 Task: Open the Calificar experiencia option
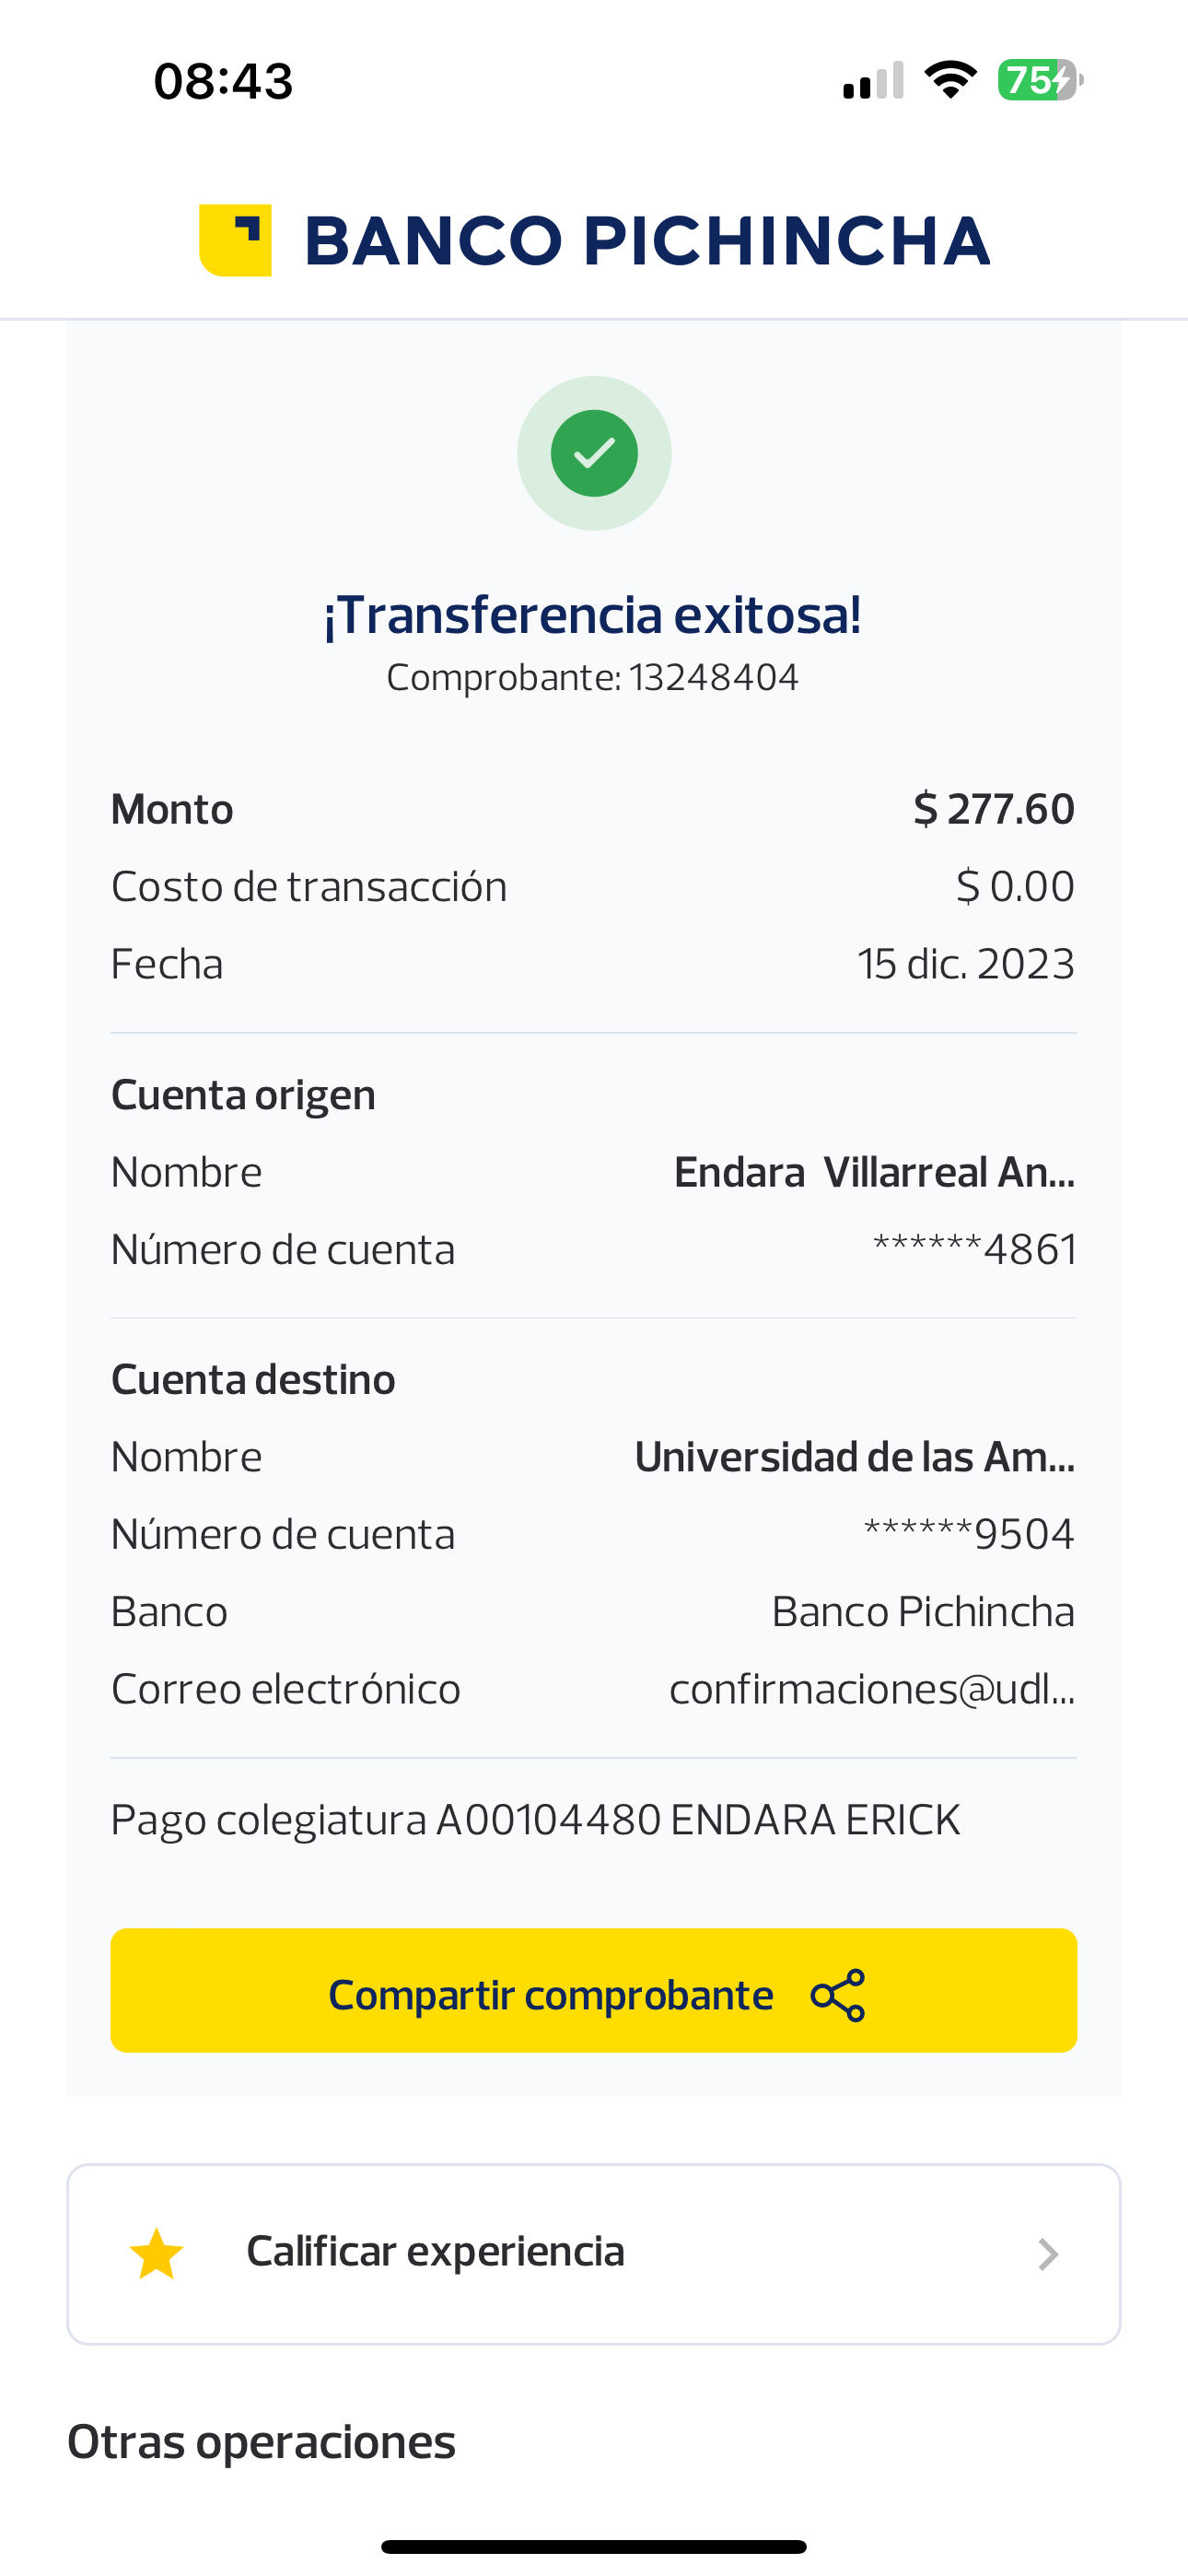pos(435,2252)
